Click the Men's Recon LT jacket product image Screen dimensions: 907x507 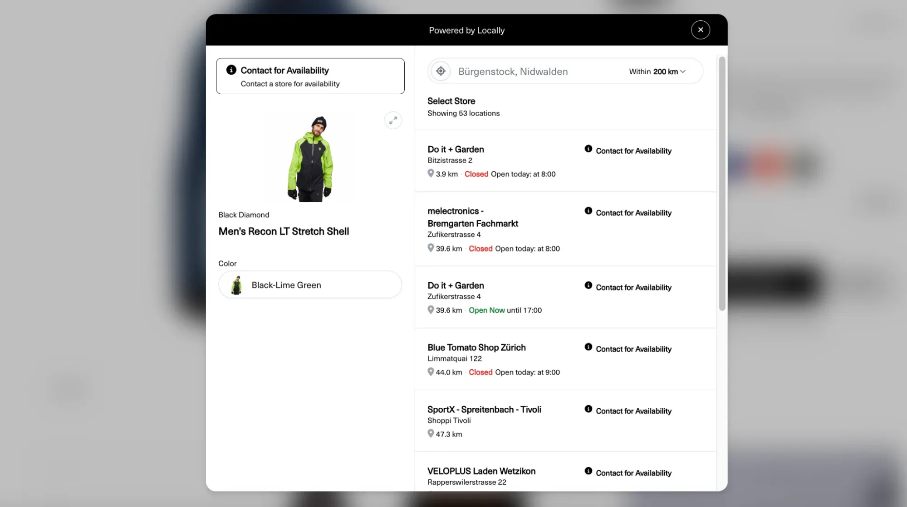pyautogui.click(x=310, y=159)
